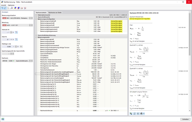The image size is (192, 122).
Task: Step to previous Stab Nr. with the left arrow
Action: [x=11, y=39]
